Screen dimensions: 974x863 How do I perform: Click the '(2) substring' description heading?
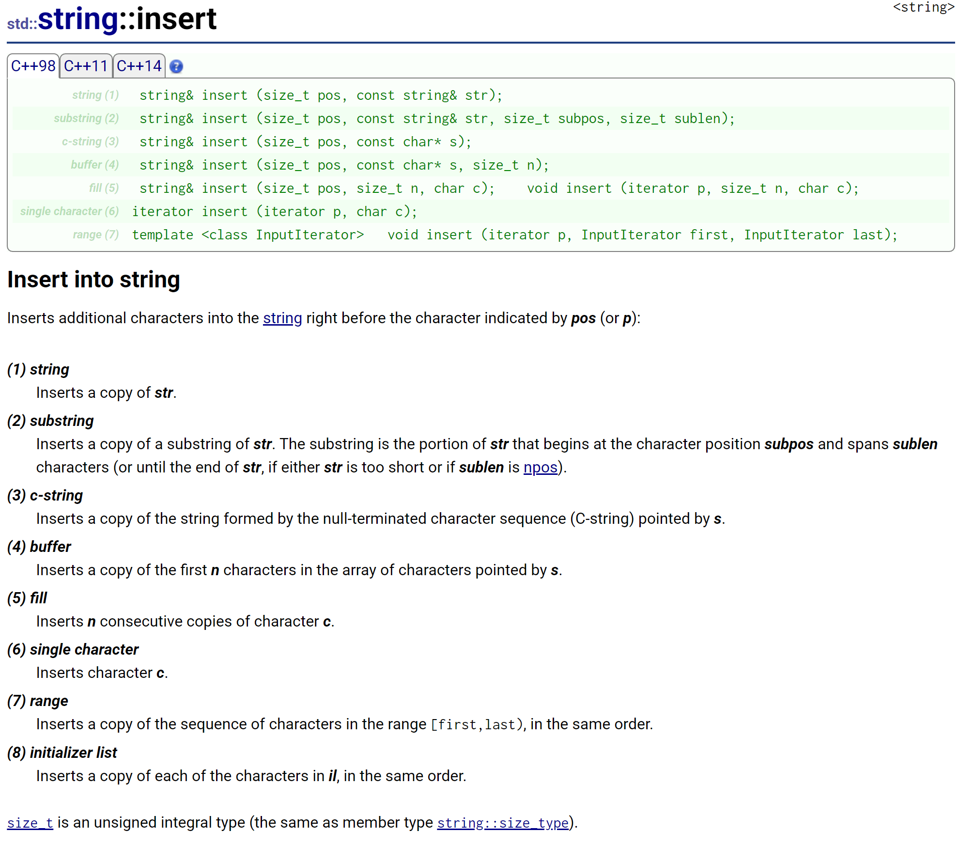coord(50,421)
